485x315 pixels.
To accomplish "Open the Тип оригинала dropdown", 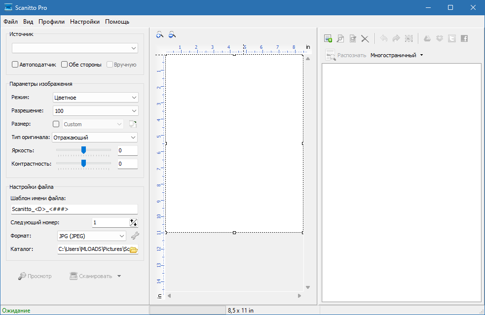I will [x=95, y=138].
